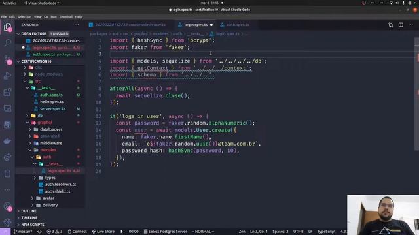Click the editor minimap scrollbar
Screen dimensions: 419x235
pyautogui.click(x=416, y=93)
